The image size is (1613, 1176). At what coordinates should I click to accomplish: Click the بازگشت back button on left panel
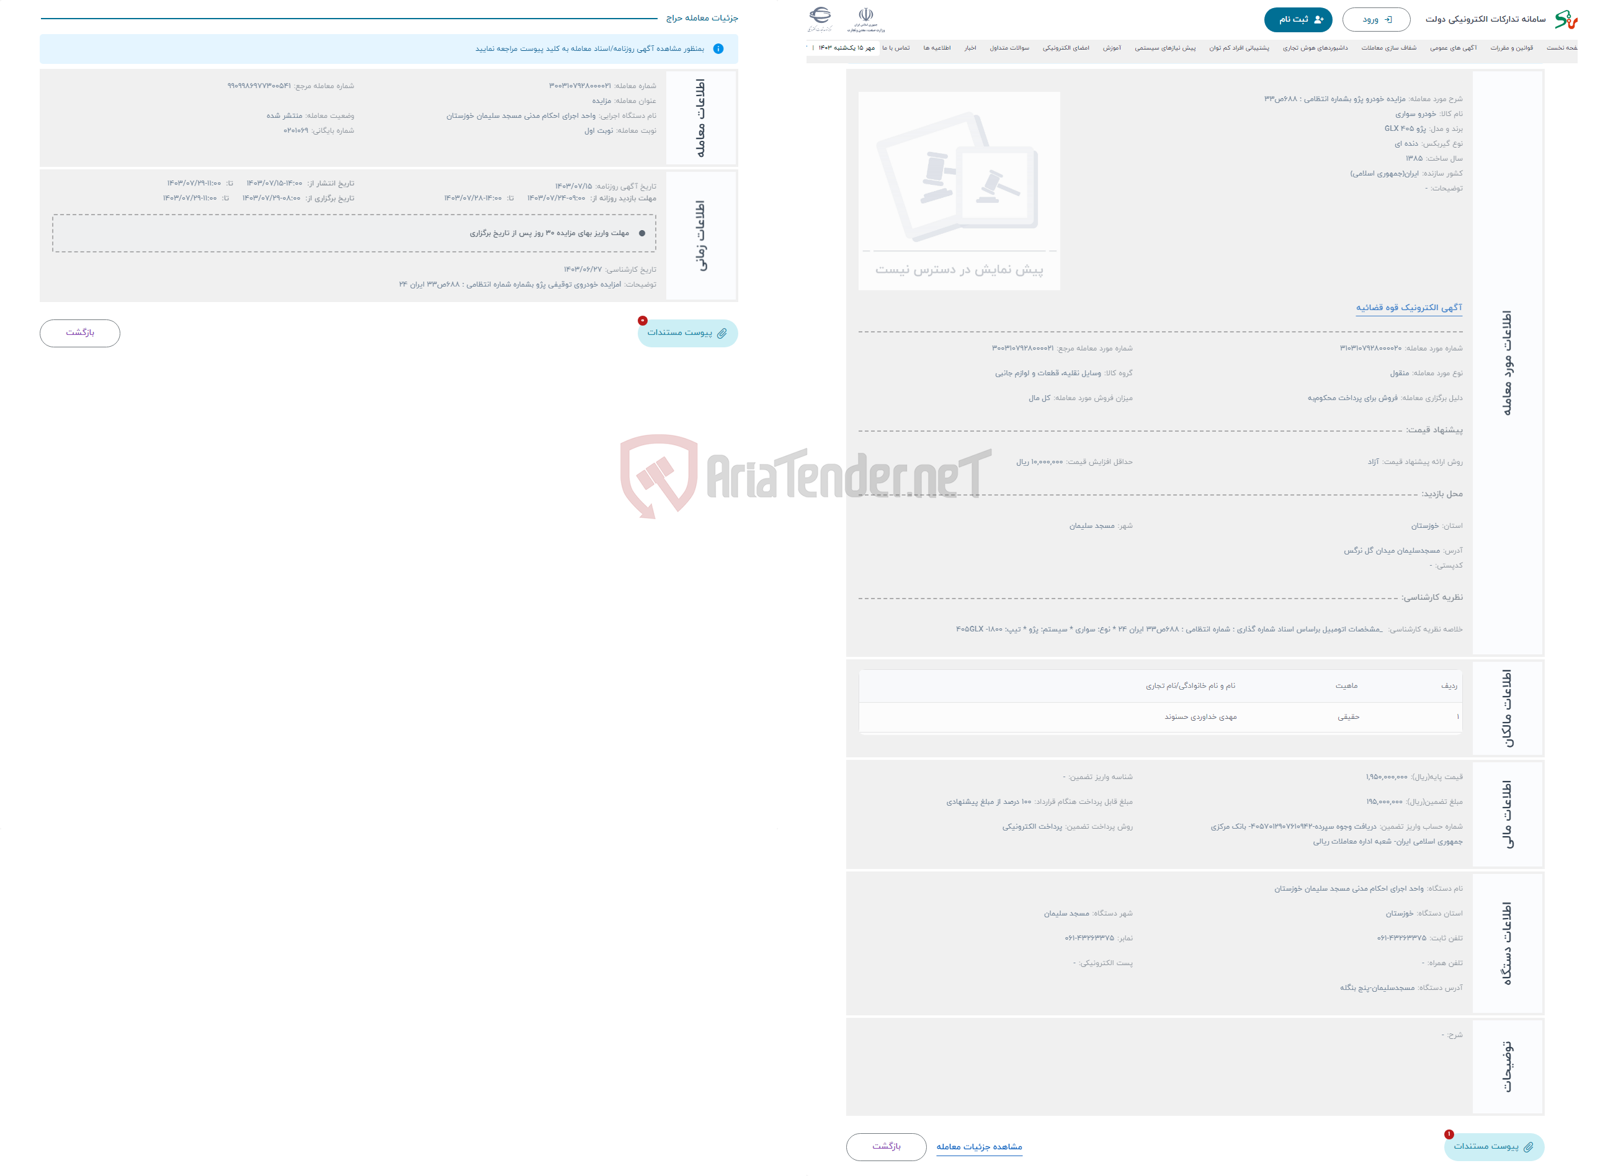tap(80, 333)
